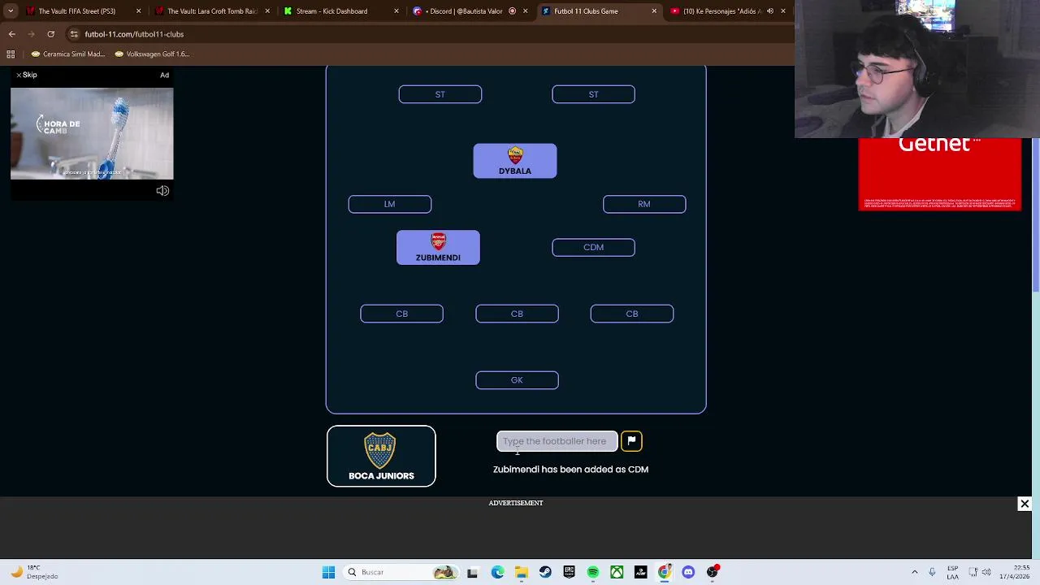Open Task View from the taskbar

click(x=473, y=572)
